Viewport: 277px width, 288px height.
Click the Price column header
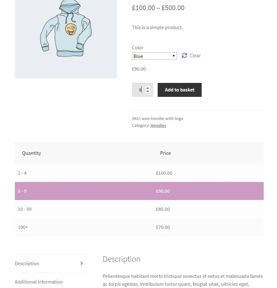click(x=165, y=153)
